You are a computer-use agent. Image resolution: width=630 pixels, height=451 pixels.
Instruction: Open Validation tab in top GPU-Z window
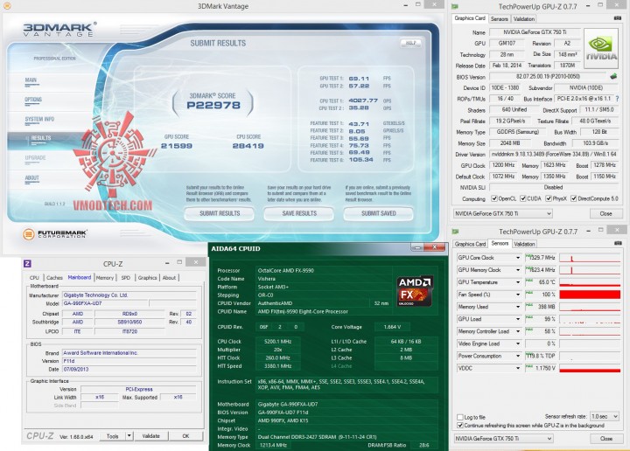point(524,19)
